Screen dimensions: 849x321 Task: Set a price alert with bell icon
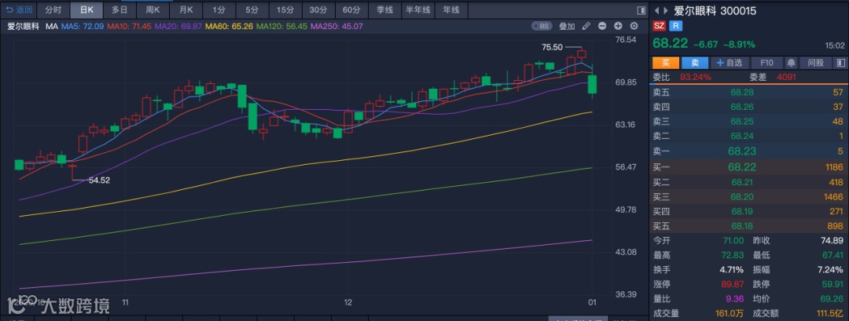coord(792,63)
